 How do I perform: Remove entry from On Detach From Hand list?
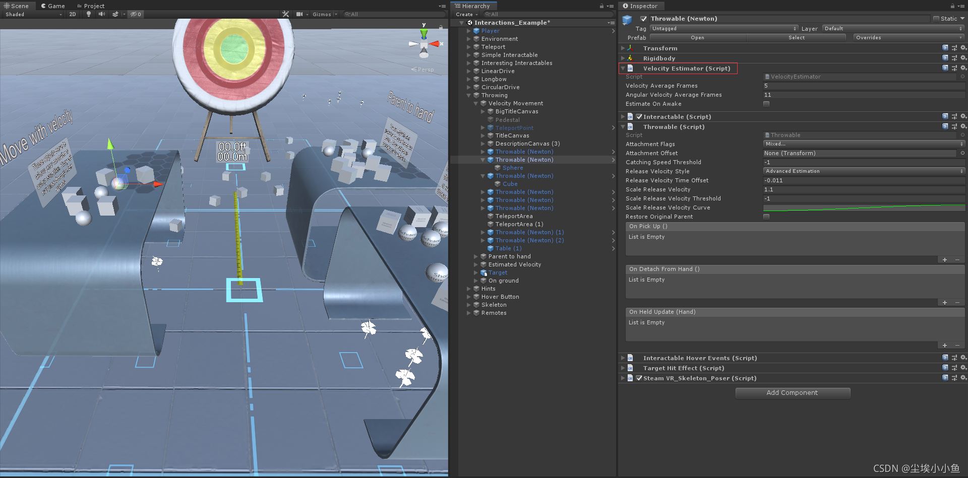[x=957, y=303]
